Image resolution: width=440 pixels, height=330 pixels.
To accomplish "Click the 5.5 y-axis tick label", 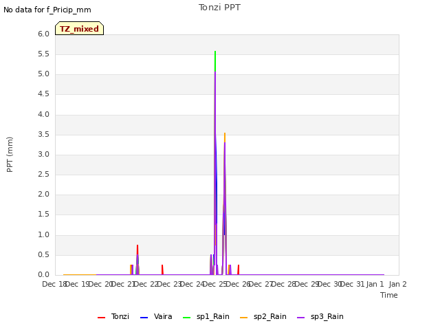I will (x=43, y=54).
